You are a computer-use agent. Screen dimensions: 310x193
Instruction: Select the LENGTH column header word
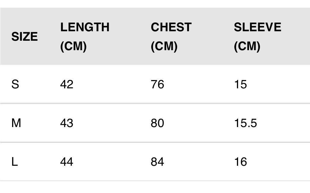(x=85, y=27)
